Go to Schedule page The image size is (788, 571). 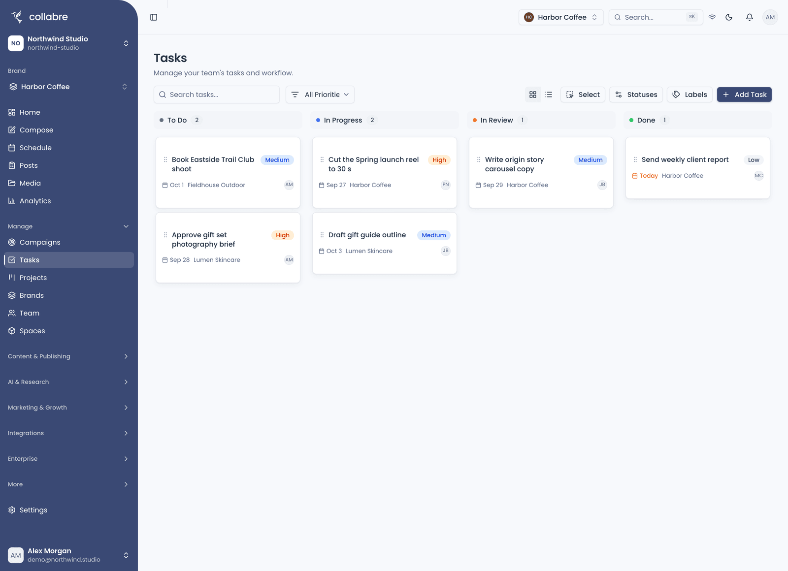(x=69, y=148)
